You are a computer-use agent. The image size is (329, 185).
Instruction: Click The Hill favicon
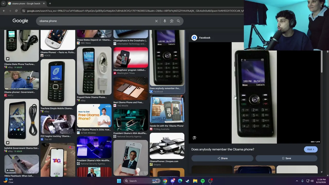pos(42,140)
